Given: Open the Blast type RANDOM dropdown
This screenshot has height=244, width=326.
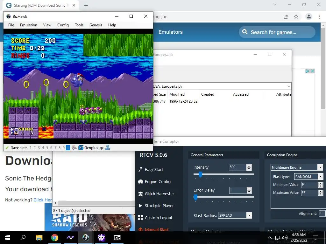Looking at the screenshot, I should point(321,177).
